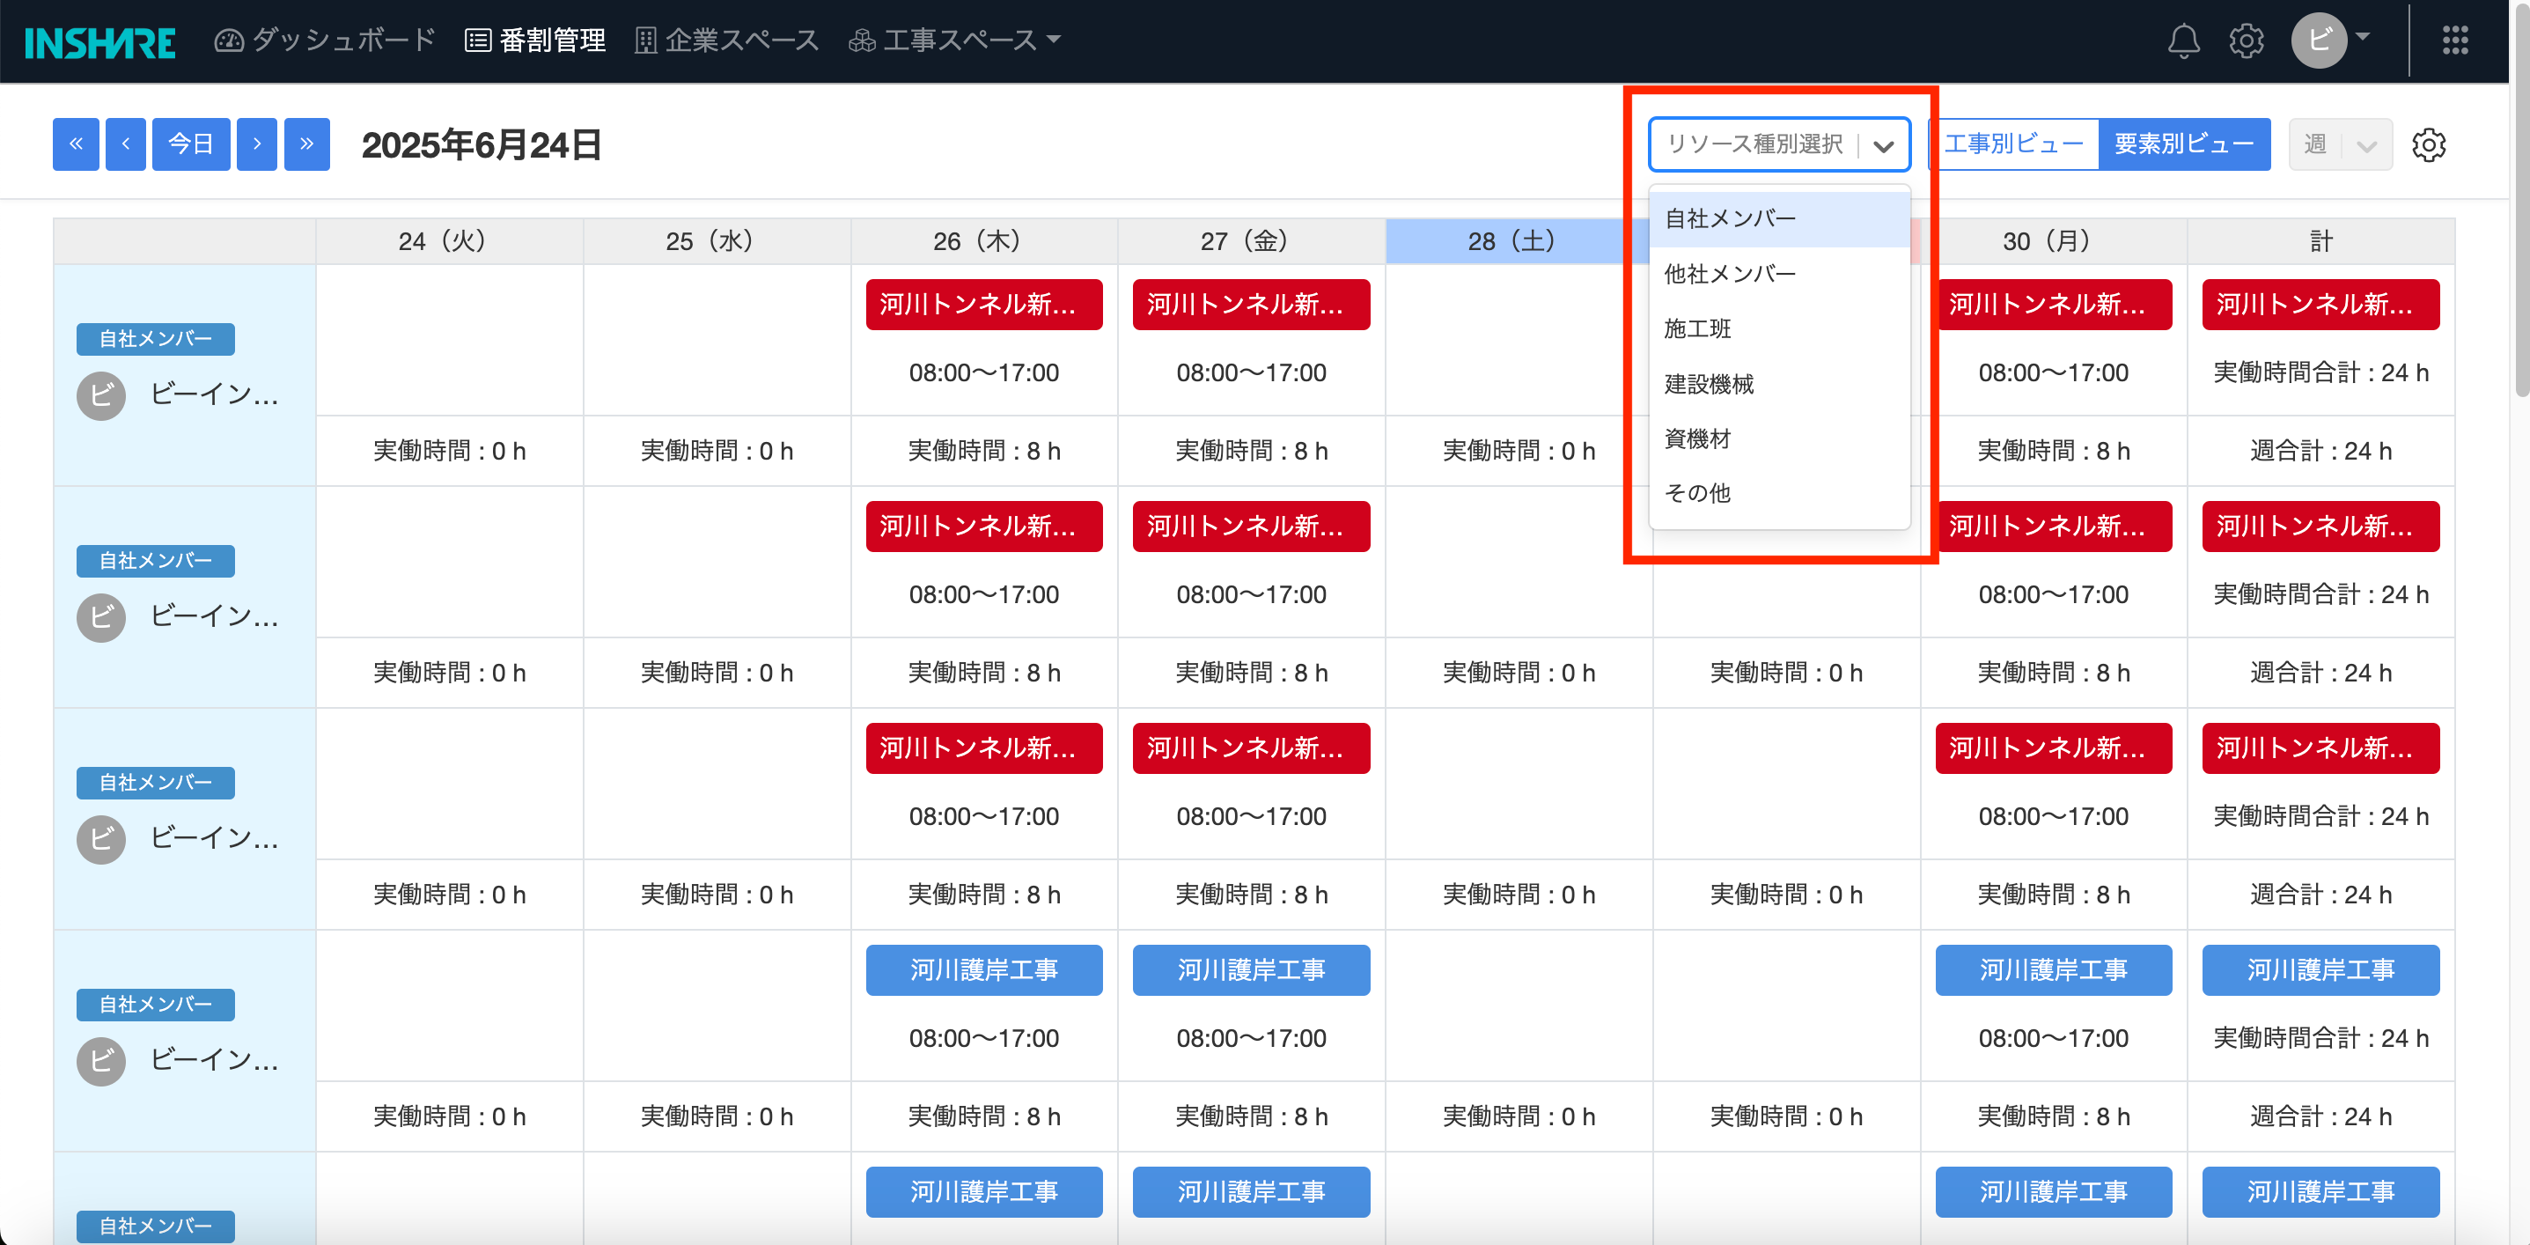
Task: Select 建設機械 option
Action: click(x=1780, y=384)
